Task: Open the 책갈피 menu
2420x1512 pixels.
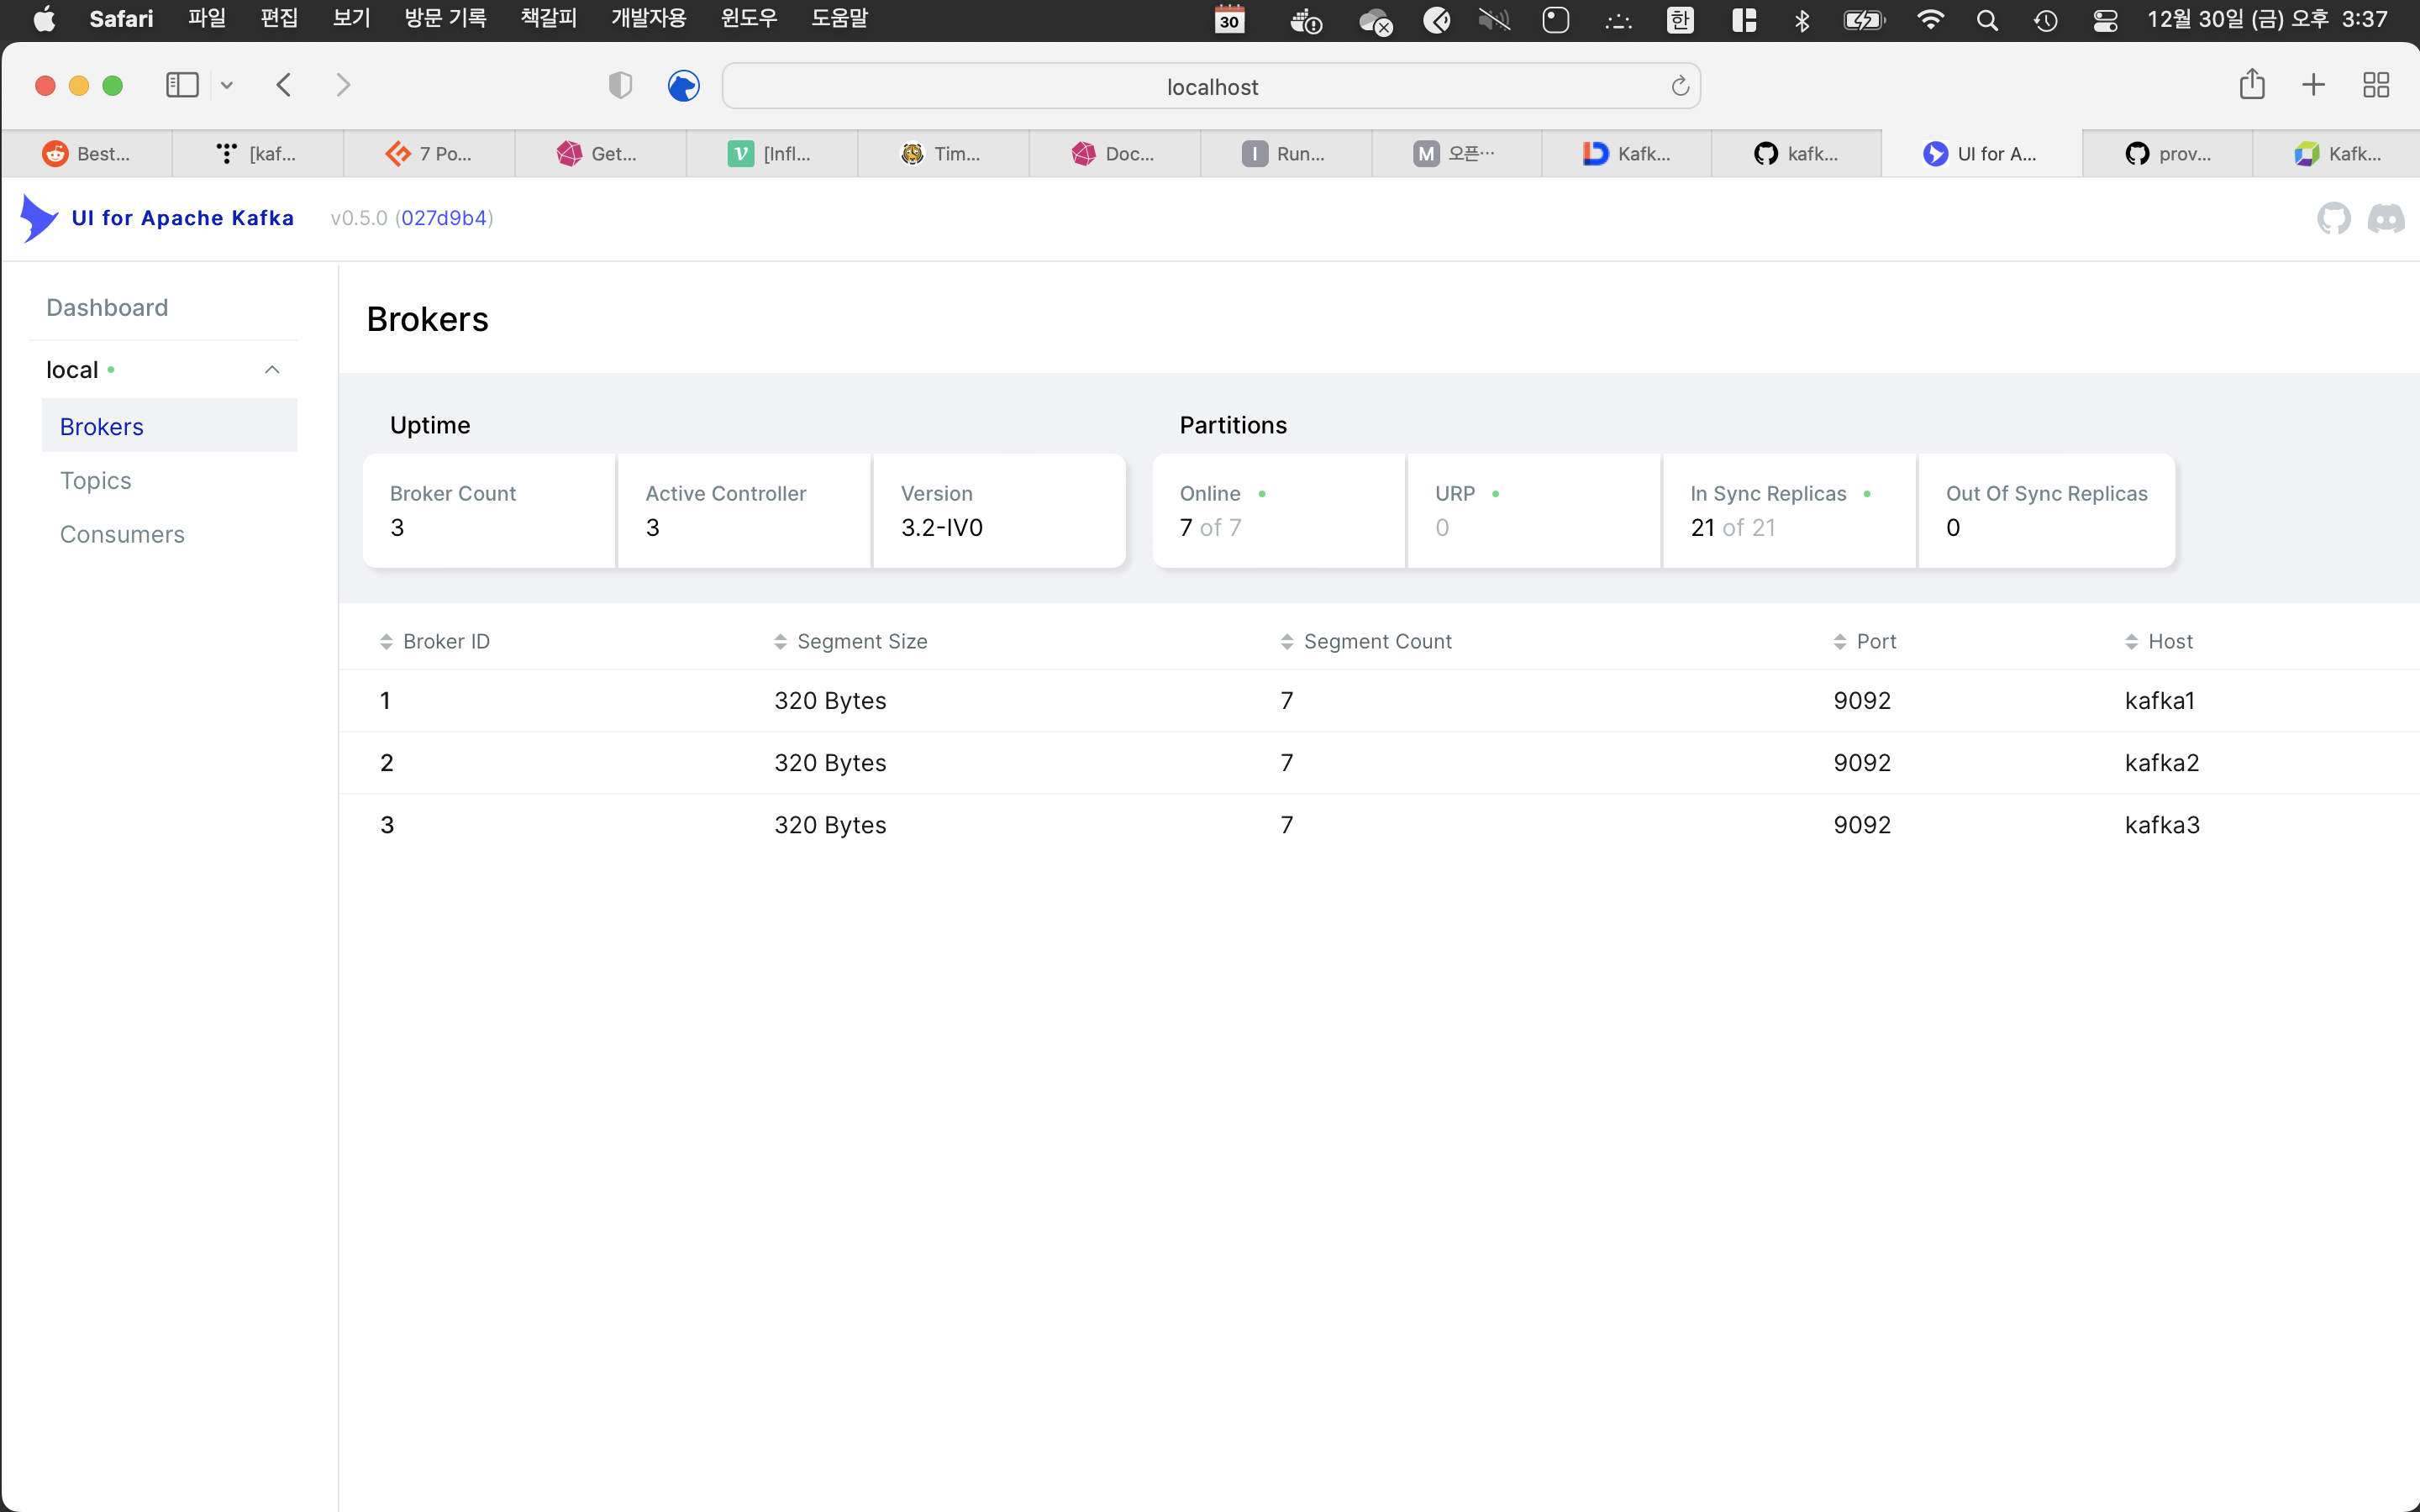Action: (x=549, y=19)
